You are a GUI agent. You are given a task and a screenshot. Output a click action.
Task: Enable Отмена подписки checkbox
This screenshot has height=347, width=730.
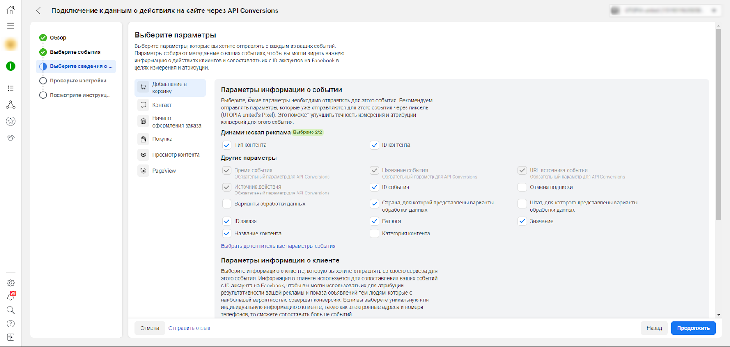pyautogui.click(x=522, y=187)
